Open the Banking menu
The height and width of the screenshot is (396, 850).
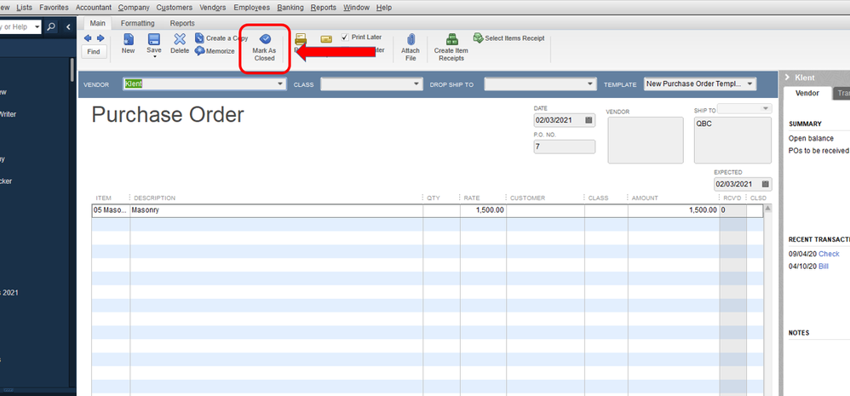[x=290, y=8]
